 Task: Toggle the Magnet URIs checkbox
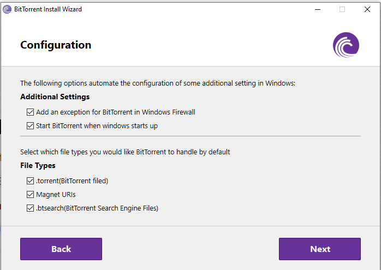pyautogui.click(x=30, y=195)
